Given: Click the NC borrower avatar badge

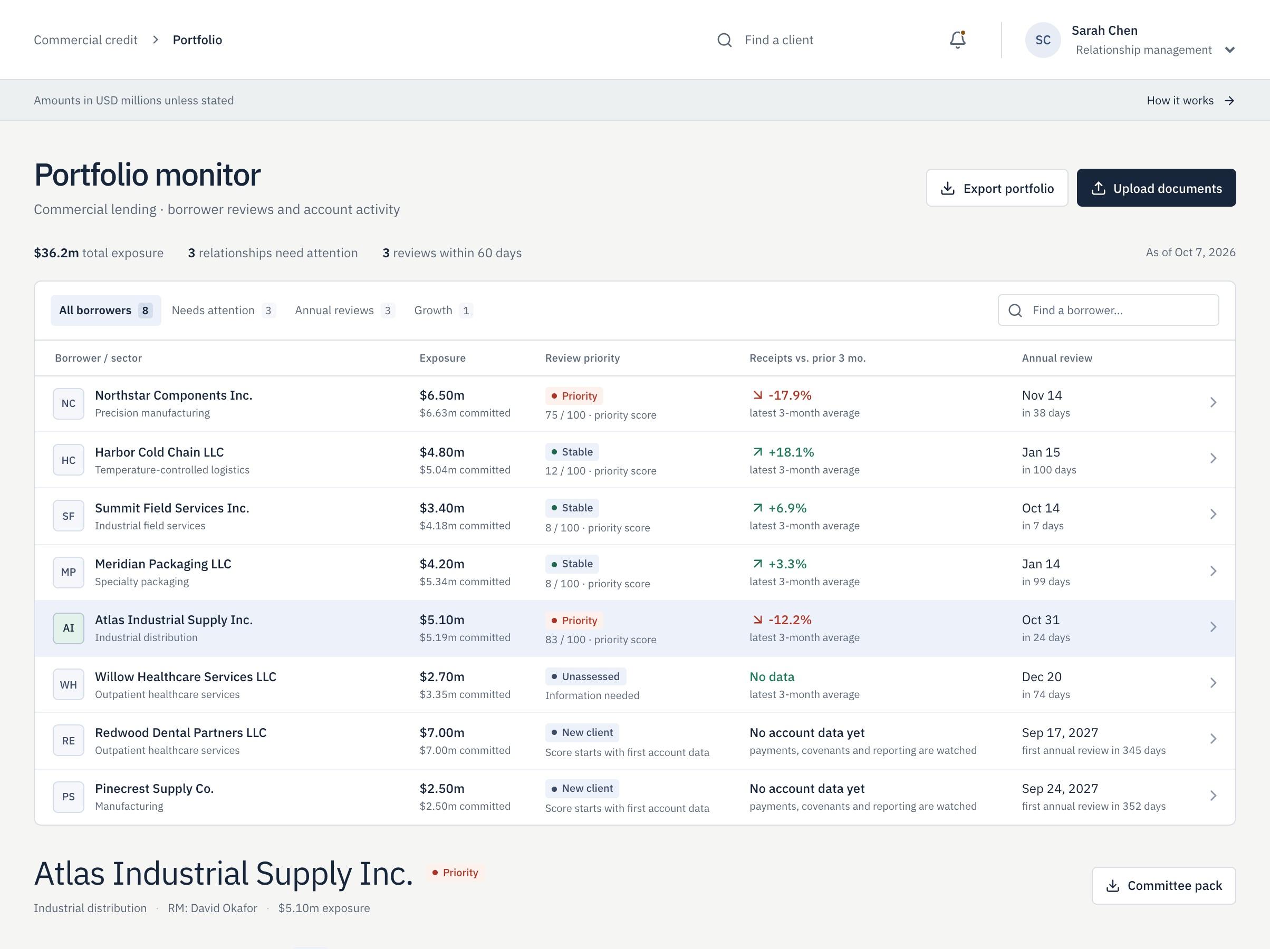Looking at the screenshot, I should click(x=69, y=404).
